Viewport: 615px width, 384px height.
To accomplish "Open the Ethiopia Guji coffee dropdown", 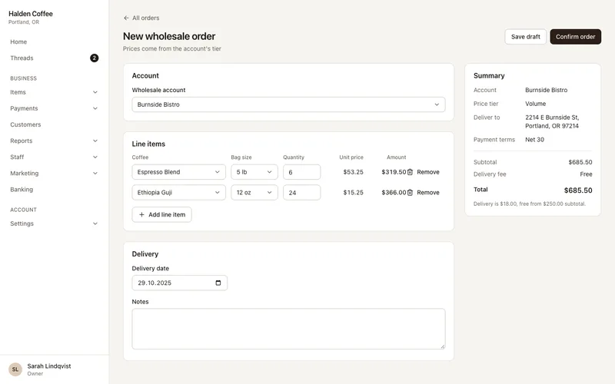I will (x=178, y=193).
